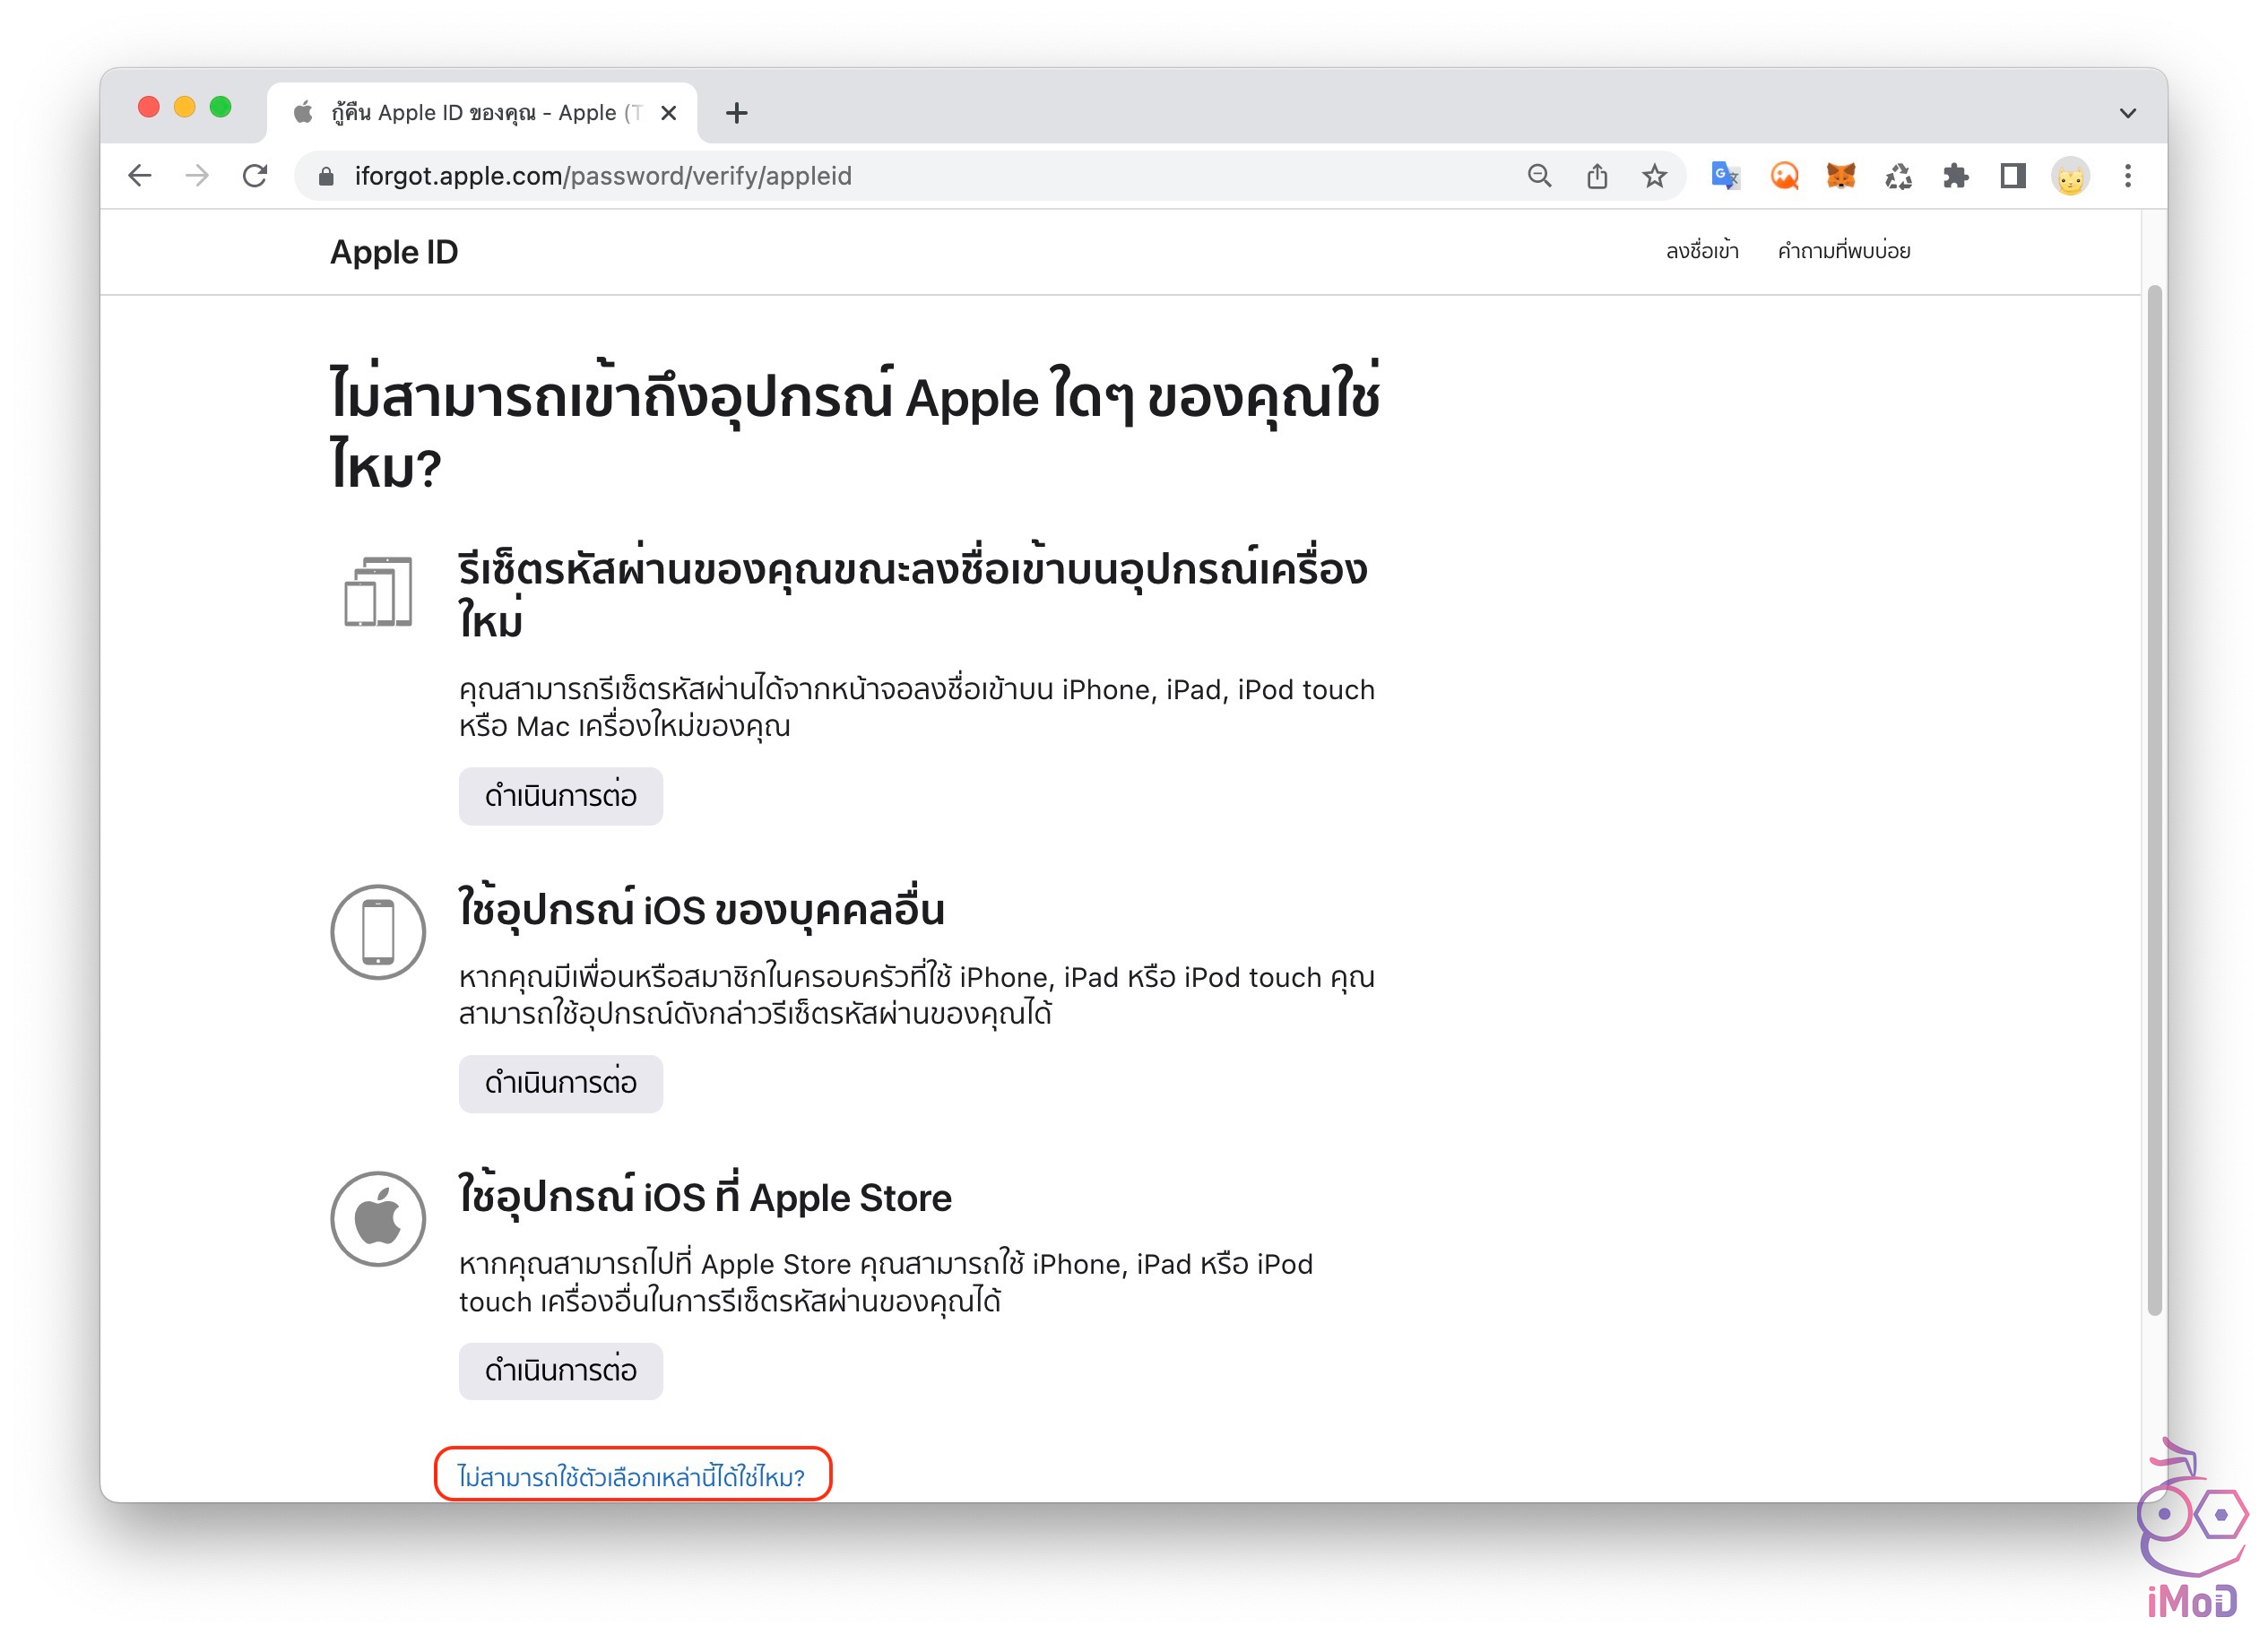
Task: Click the browser back arrow
Action: click(140, 176)
